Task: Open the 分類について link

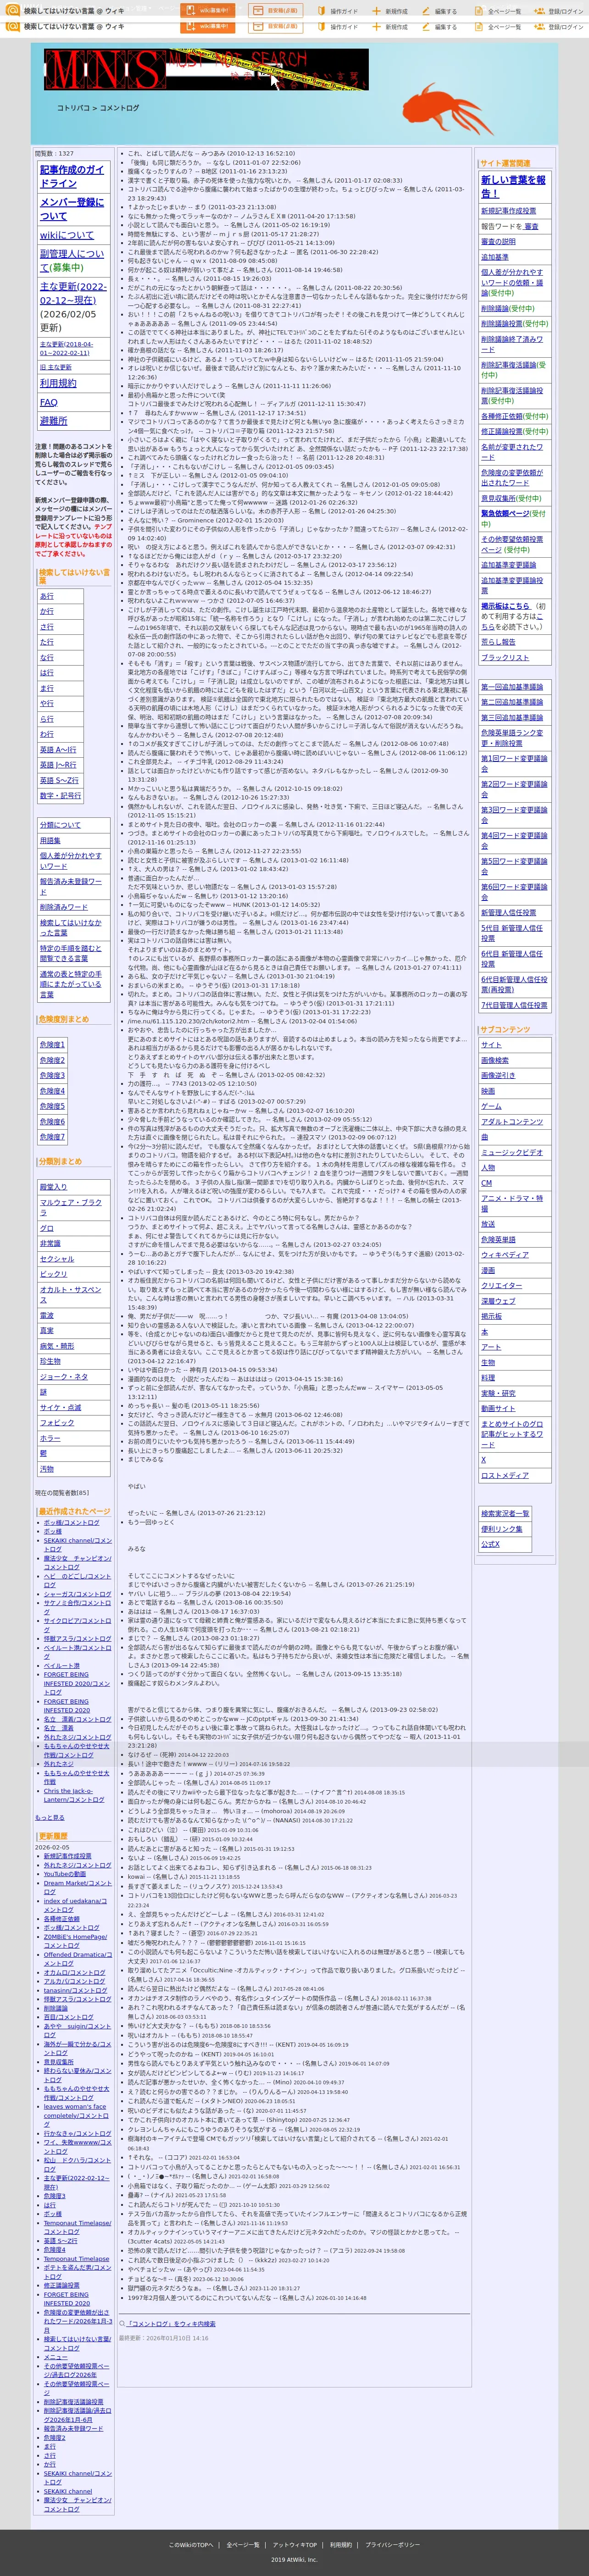Action: [60, 825]
